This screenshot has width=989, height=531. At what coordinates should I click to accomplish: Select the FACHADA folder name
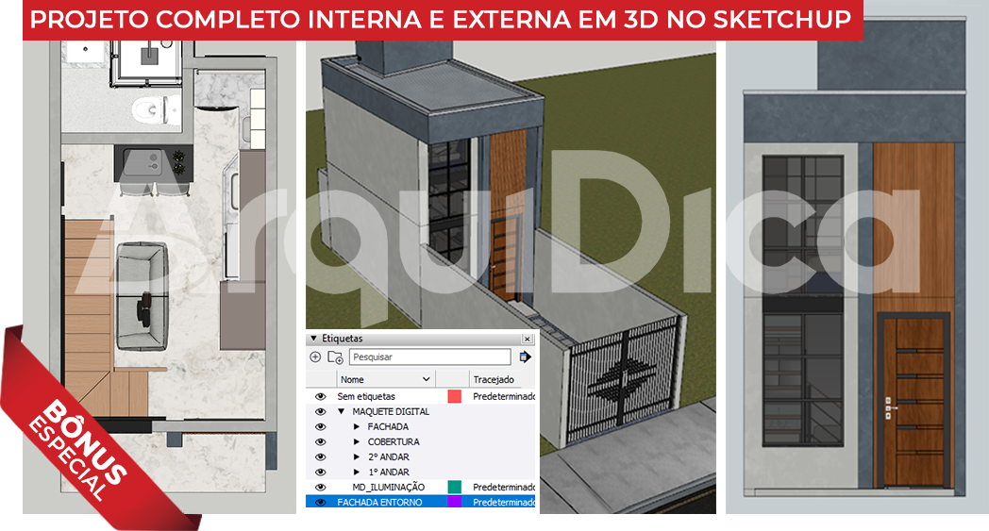(x=388, y=427)
